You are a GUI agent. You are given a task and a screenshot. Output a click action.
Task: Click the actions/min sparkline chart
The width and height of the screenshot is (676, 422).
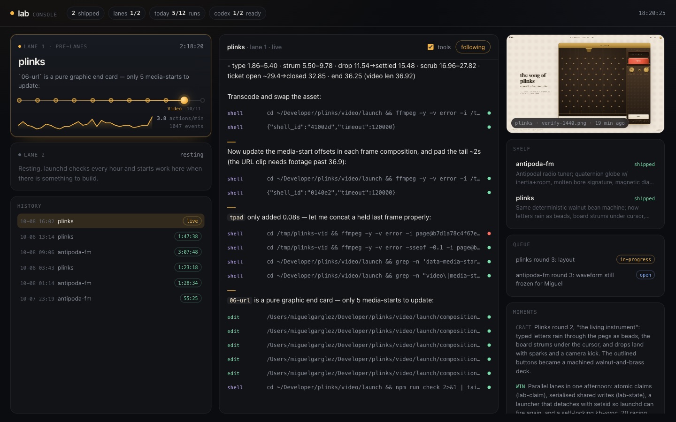click(85, 123)
